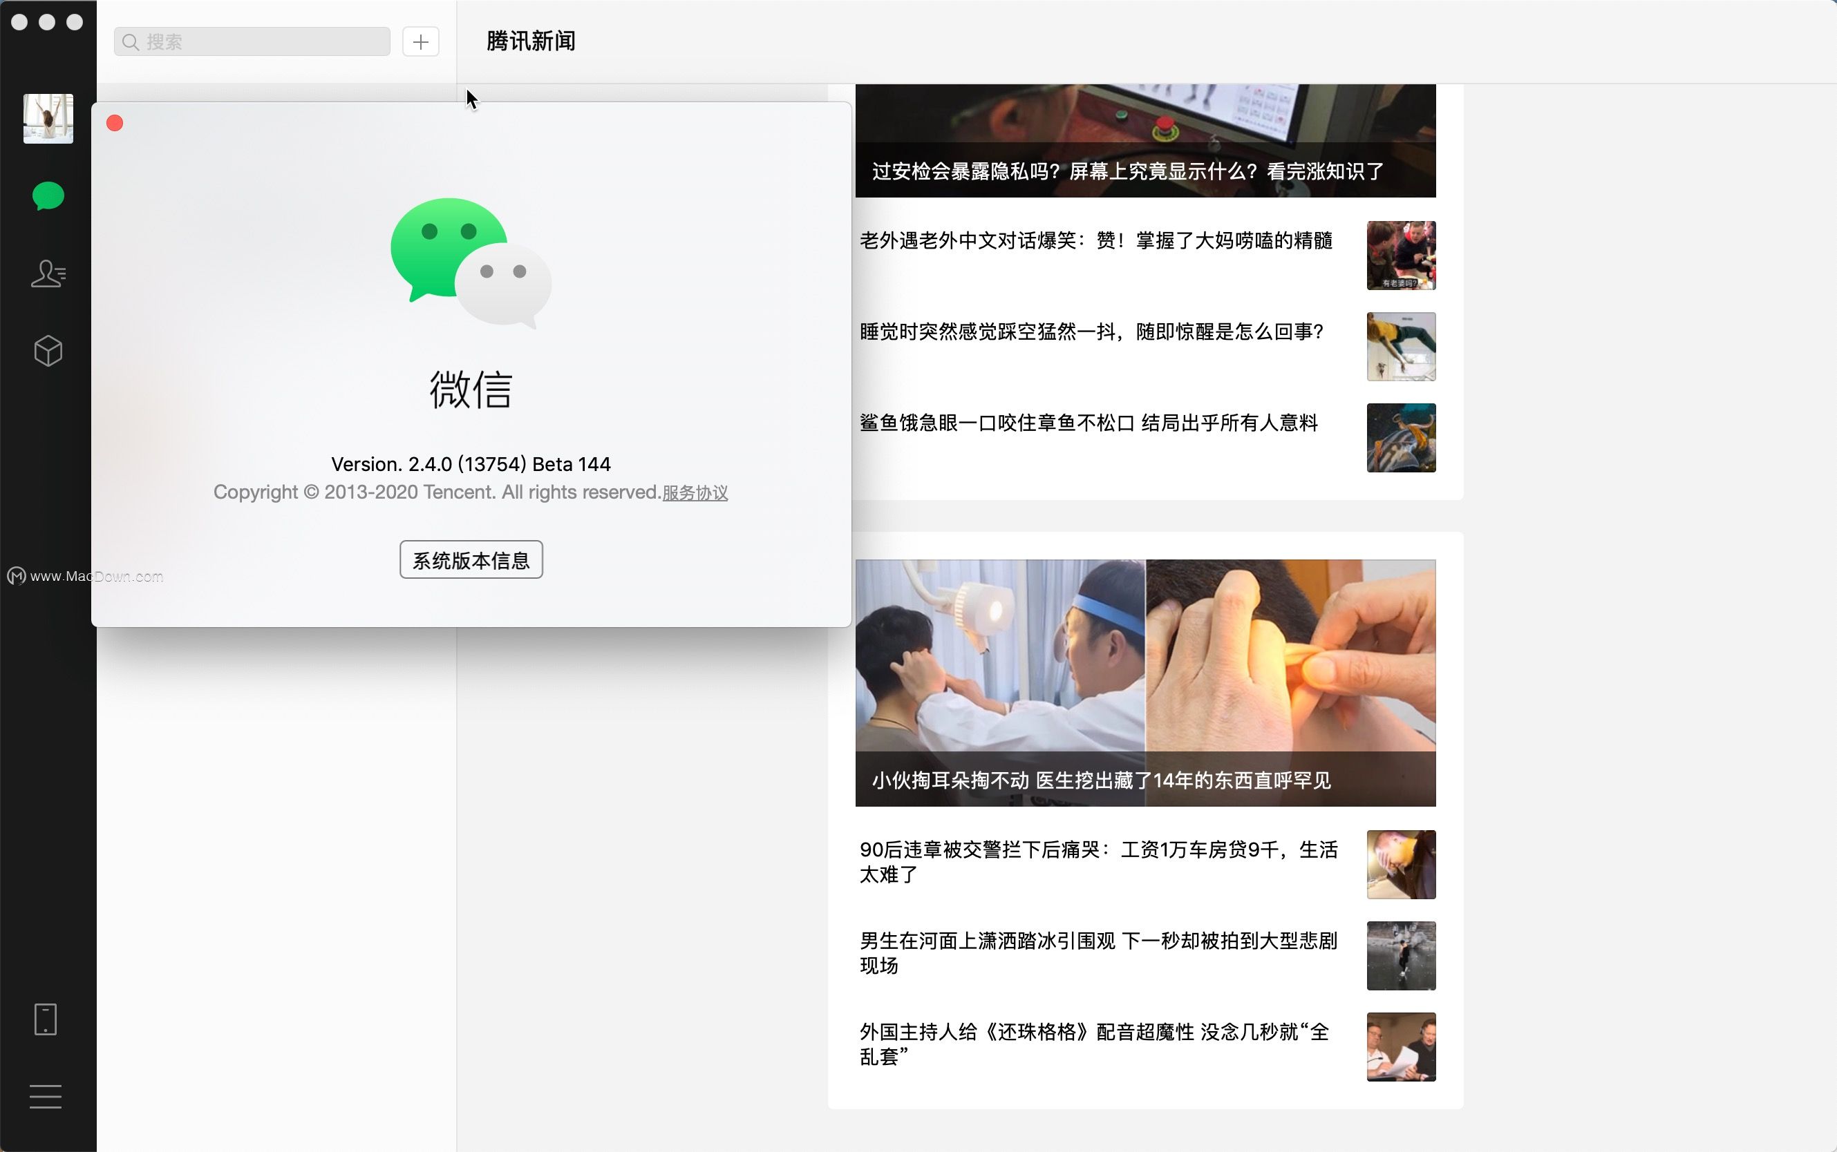
Task: Open the 鲨鱼饿急眼 article
Action: click(x=1089, y=423)
